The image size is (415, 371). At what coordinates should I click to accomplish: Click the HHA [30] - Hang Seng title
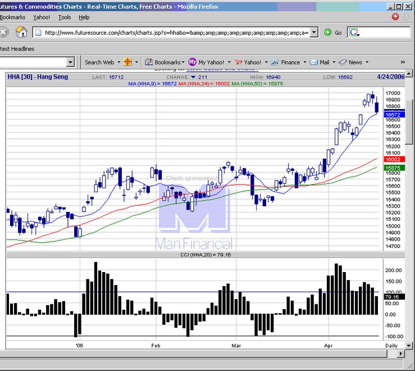[38, 77]
